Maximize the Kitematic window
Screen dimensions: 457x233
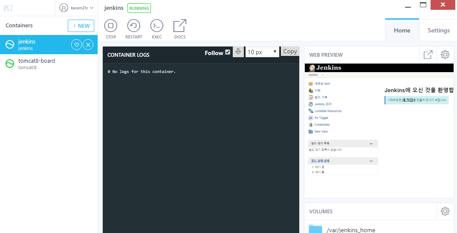click(x=423, y=5)
